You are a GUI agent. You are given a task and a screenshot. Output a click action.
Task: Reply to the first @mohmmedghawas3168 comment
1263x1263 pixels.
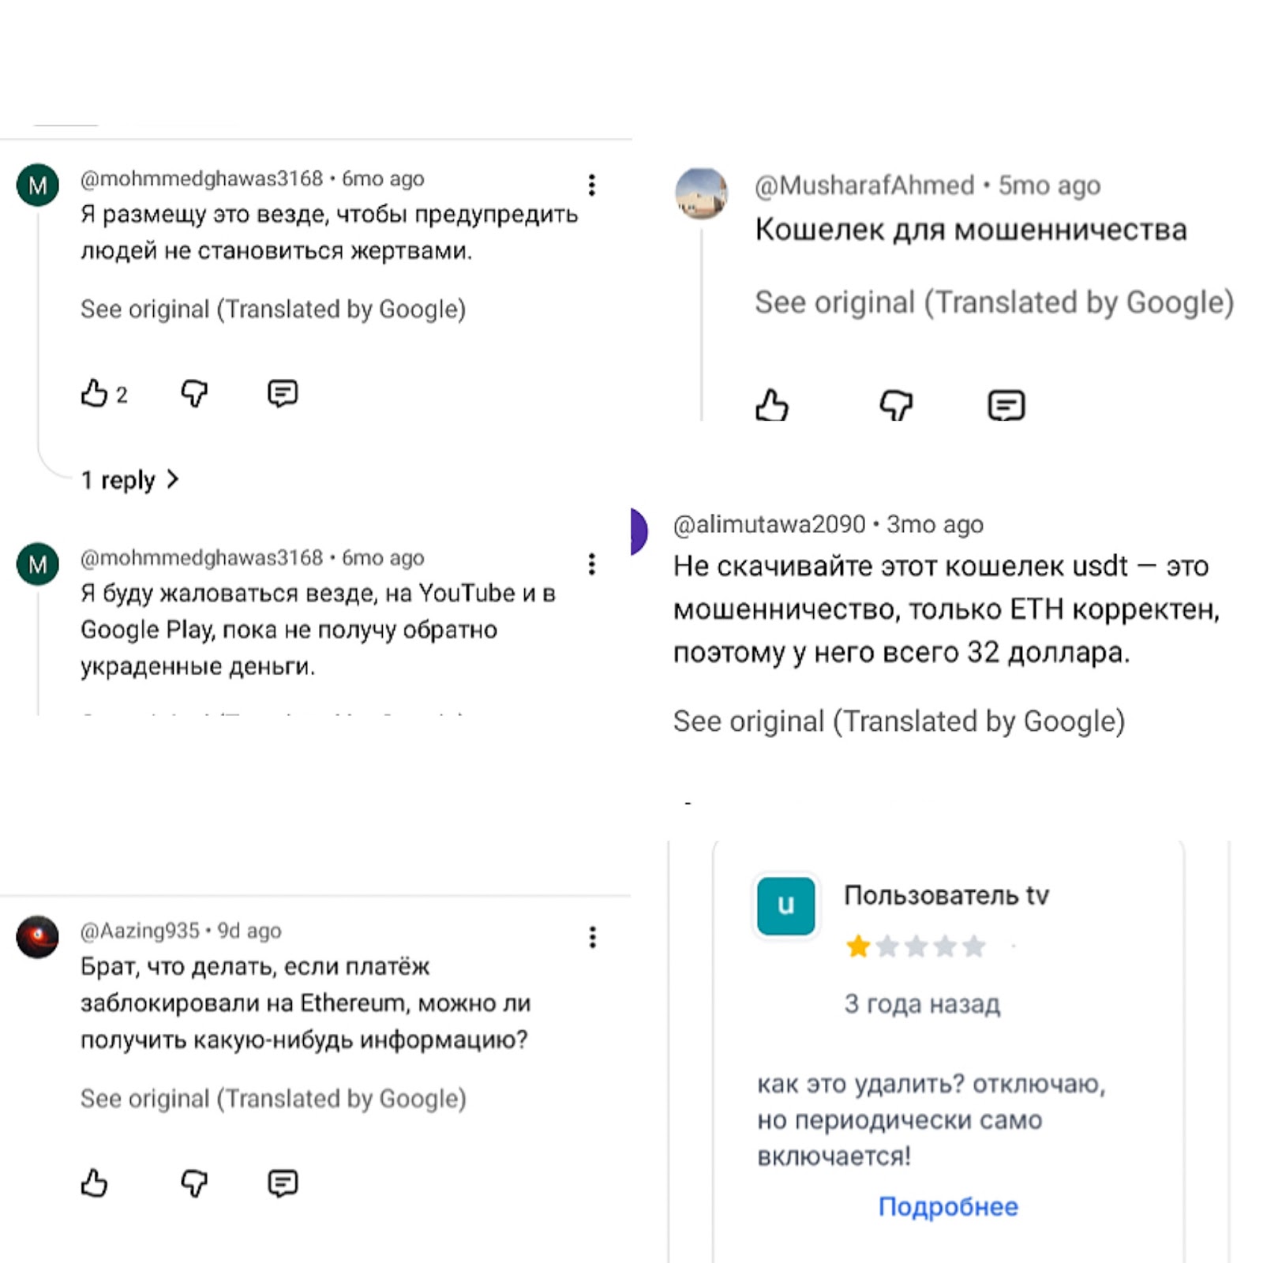pyautogui.click(x=282, y=393)
